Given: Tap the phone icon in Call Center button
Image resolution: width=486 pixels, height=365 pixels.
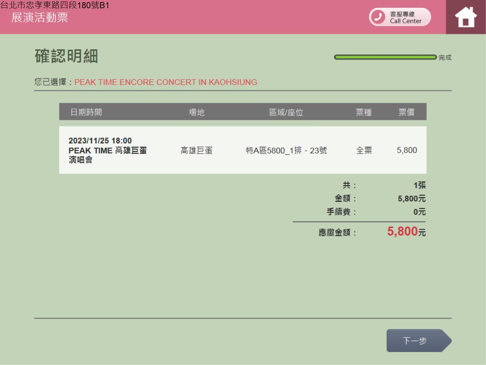Looking at the screenshot, I should pos(378,17).
